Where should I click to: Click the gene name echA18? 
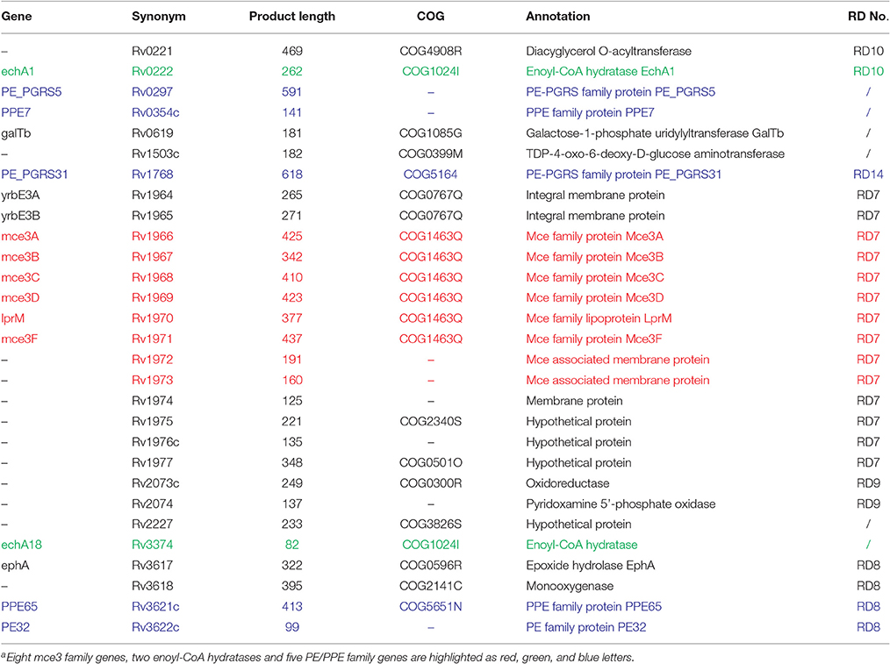[22, 545]
